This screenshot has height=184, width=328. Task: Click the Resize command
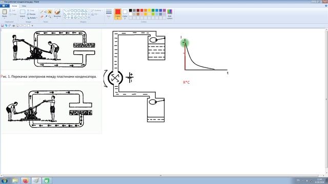click(31, 14)
